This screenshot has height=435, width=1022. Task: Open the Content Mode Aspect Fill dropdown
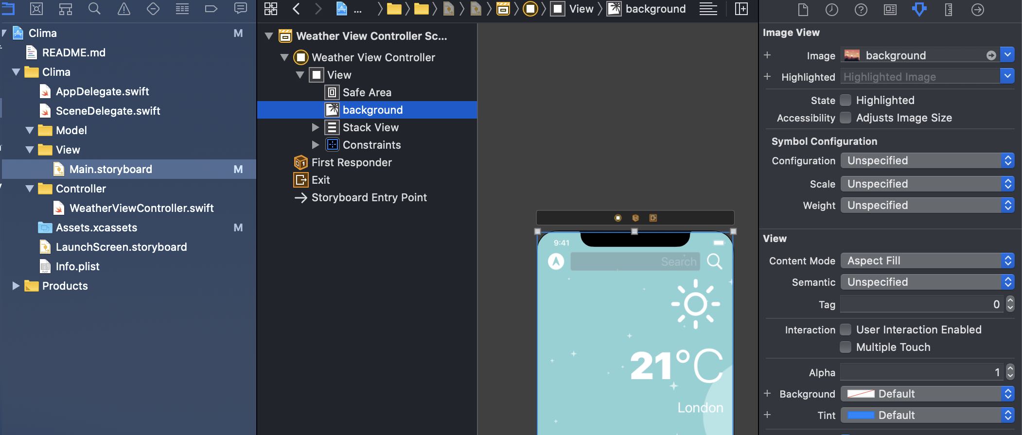pos(928,261)
